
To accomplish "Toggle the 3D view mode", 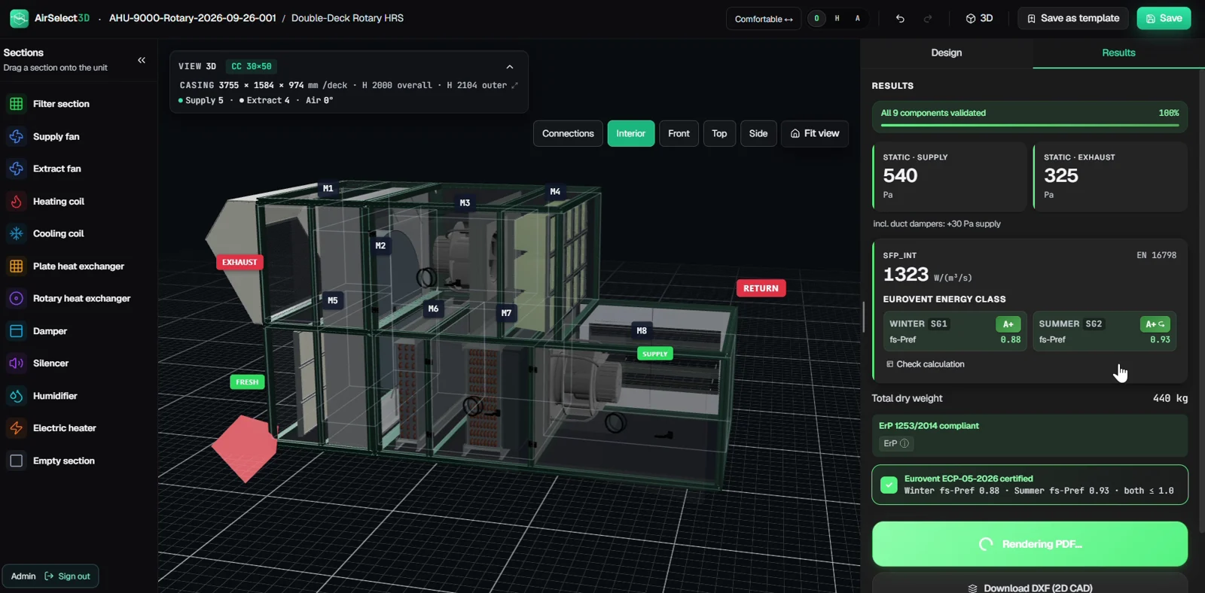I will tap(979, 19).
